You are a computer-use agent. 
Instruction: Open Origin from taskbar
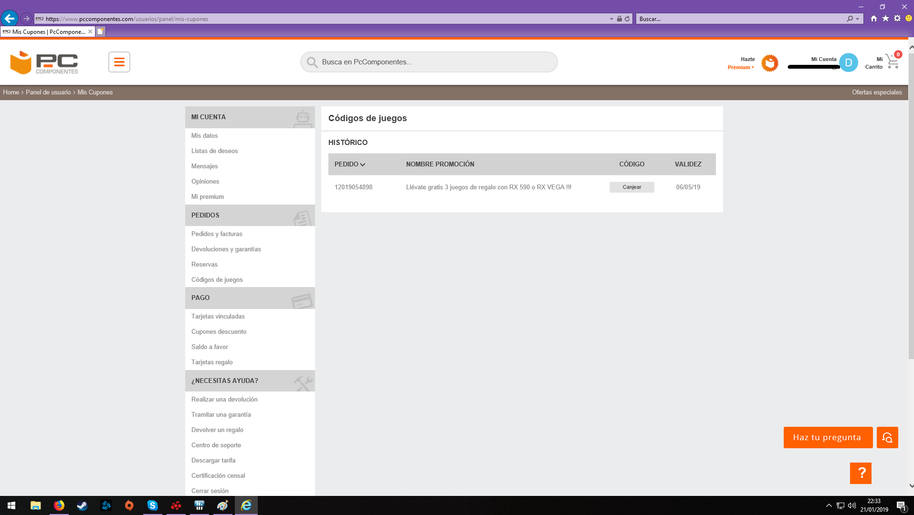click(x=129, y=505)
